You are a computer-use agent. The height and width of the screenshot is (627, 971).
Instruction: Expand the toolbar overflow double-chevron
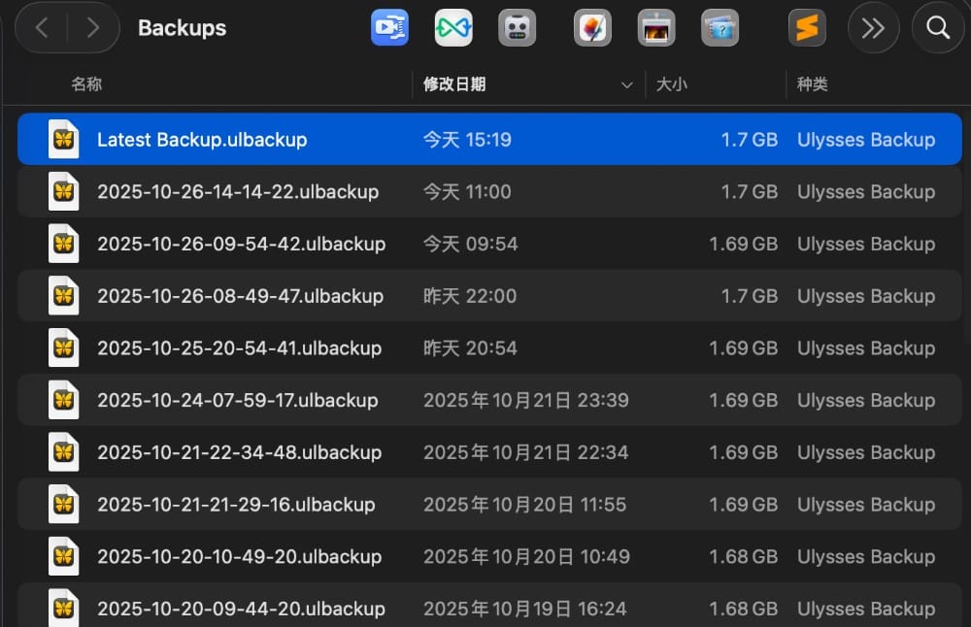[873, 27]
